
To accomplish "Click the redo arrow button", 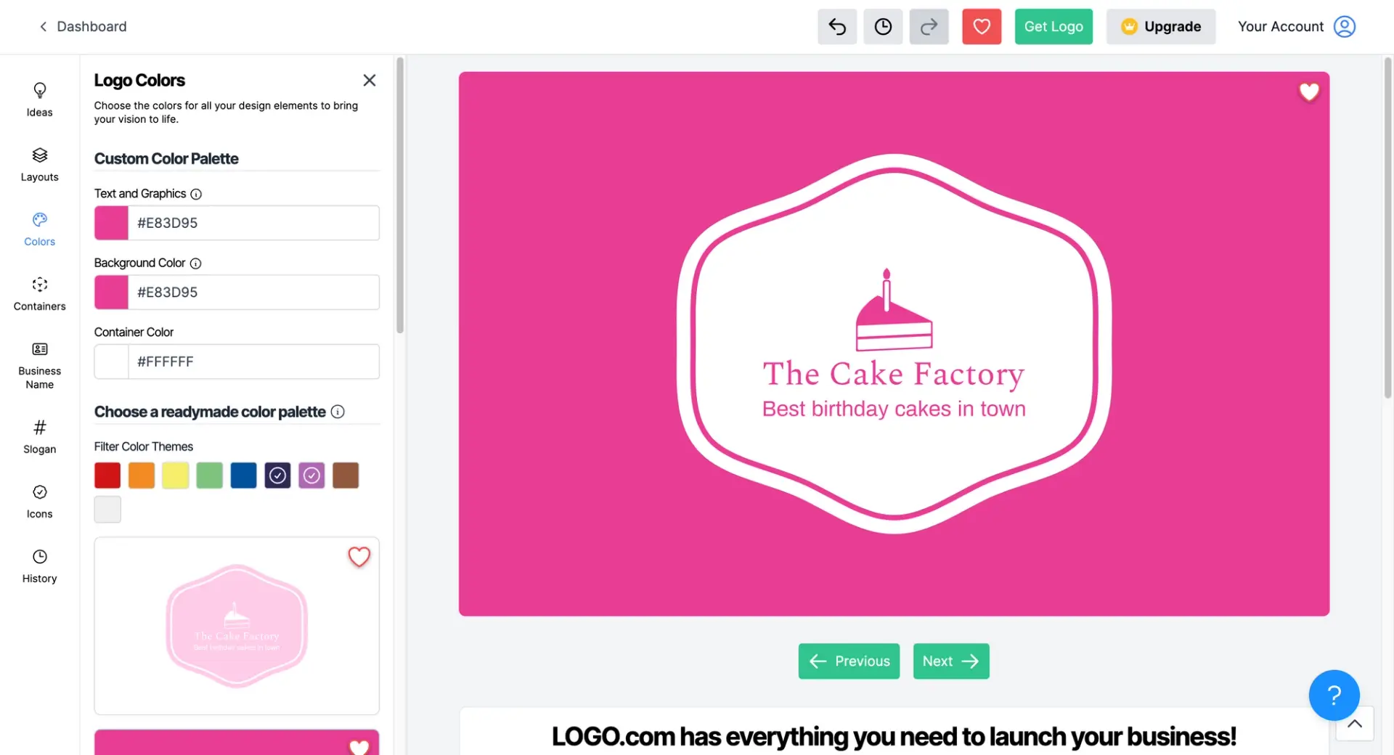I will (x=929, y=27).
